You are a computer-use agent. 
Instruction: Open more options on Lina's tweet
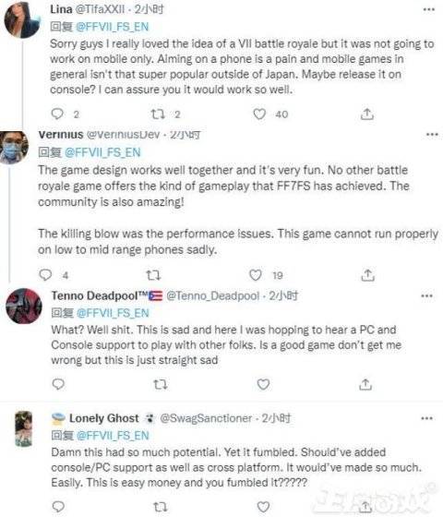(429, 9)
